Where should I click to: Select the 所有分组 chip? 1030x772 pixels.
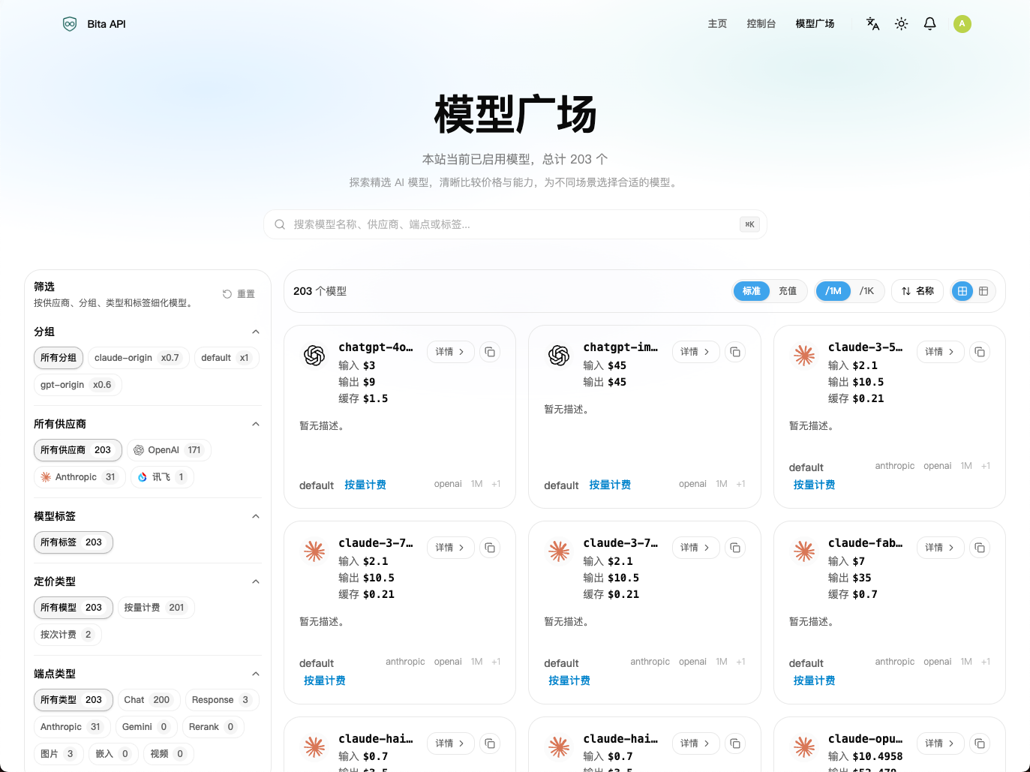click(59, 358)
